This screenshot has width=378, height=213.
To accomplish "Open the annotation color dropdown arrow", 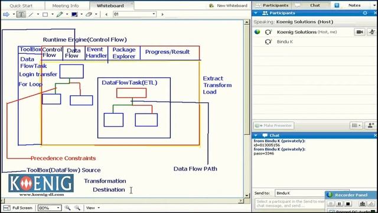I will [82, 14].
